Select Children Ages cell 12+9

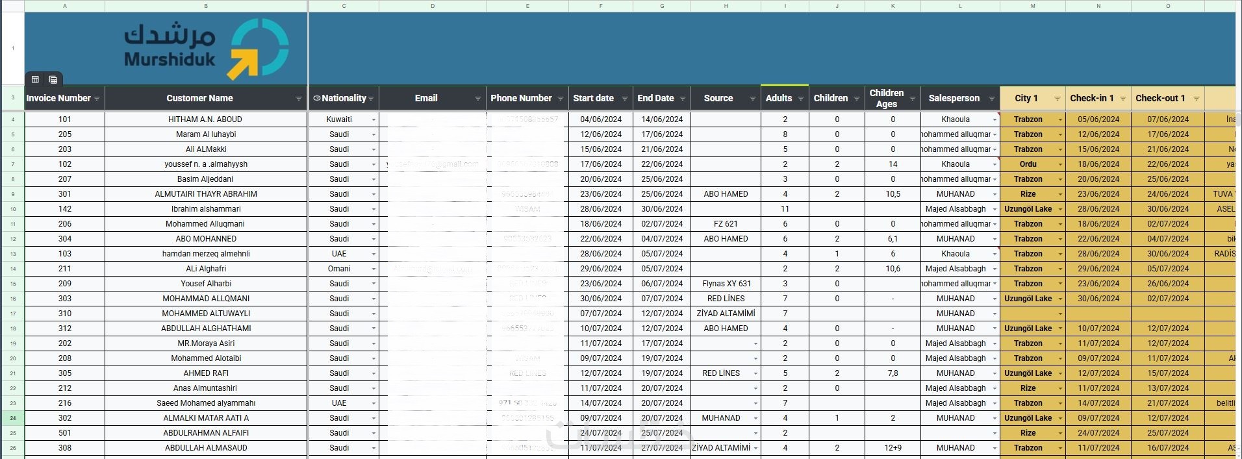pyautogui.click(x=893, y=448)
